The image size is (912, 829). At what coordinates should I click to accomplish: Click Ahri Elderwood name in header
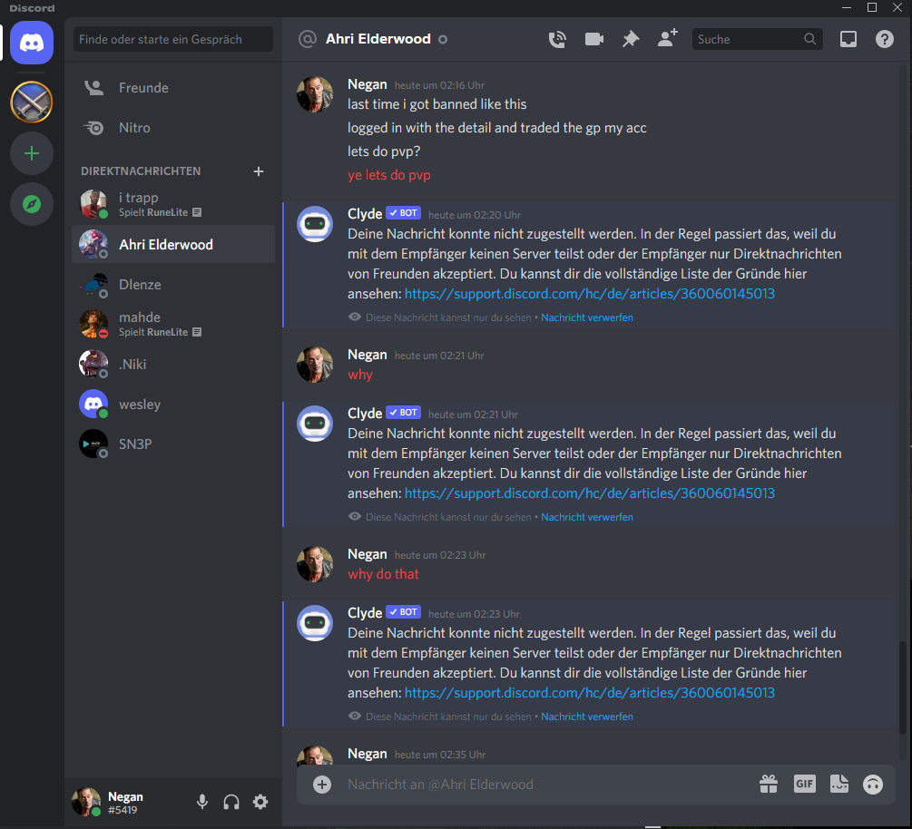378,39
